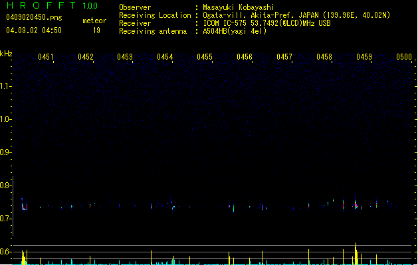Screen dimensions: 418x265
Task: Click the 0500 time axis label
Action: tap(404, 57)
